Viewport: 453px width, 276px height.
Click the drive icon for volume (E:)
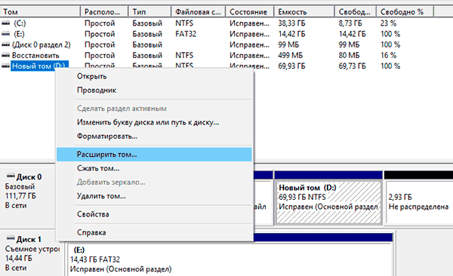point(6,34)
